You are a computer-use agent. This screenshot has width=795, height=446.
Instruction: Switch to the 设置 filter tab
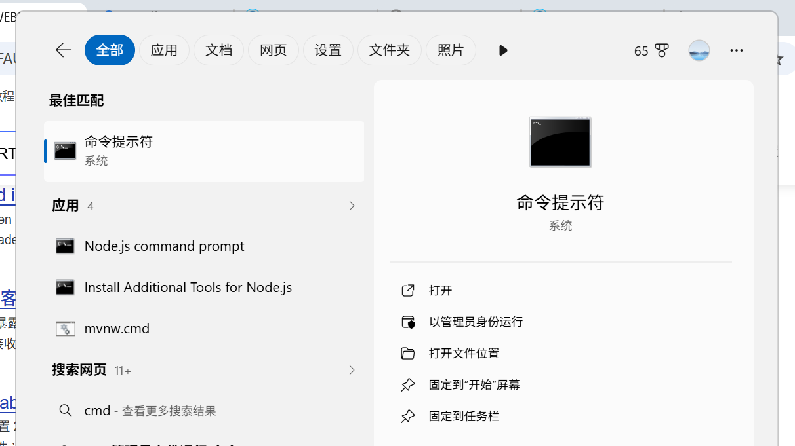pyautogui.click(x=328, y=50)
